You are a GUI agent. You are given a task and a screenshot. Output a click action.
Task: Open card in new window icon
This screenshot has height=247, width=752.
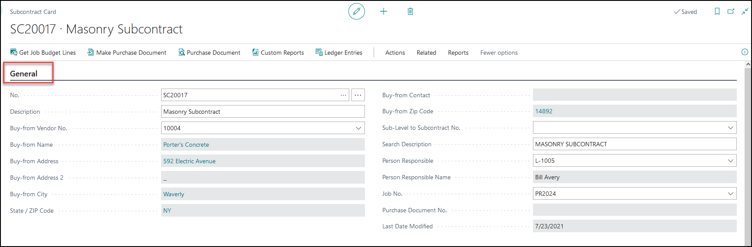[731, 11]
